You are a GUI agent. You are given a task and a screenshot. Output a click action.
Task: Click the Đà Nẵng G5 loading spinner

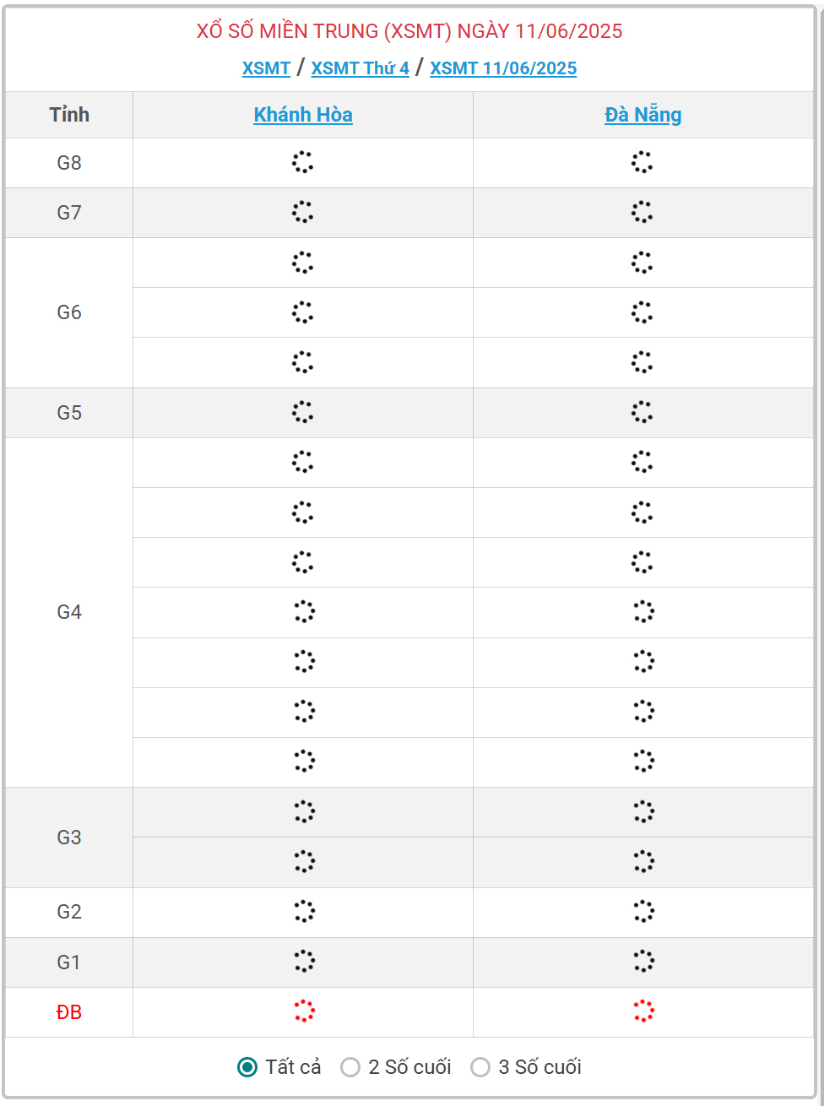(x=642, y=412)
